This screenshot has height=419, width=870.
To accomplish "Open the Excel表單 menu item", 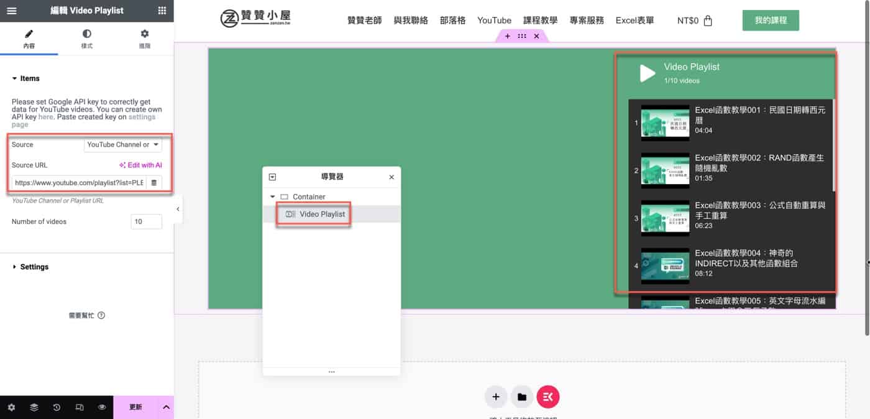I will 634,21.
